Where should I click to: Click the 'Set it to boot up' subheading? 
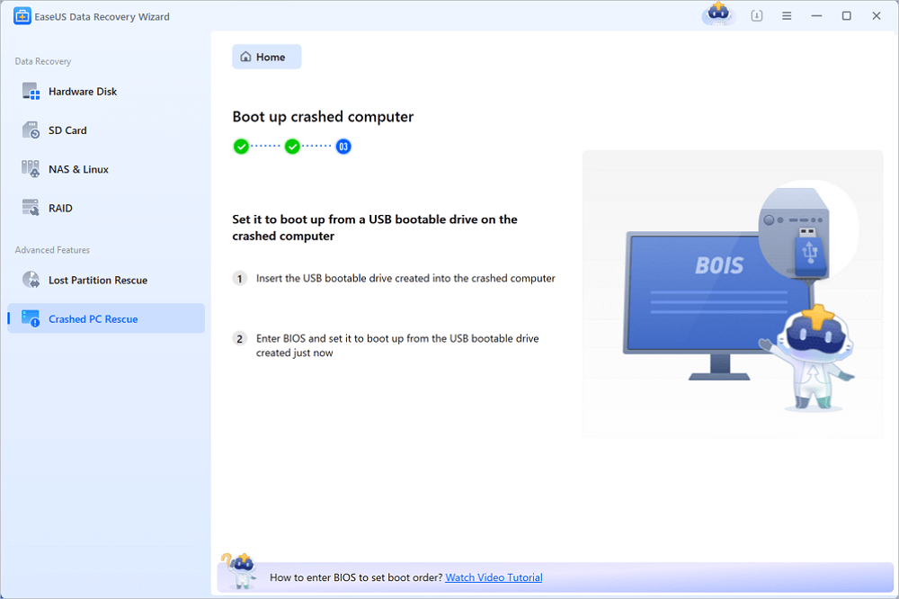click(375, 228)
